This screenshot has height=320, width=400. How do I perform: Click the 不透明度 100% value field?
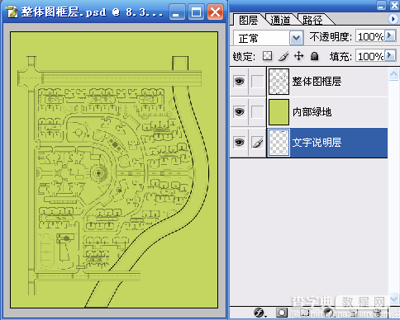pos(370,36)
